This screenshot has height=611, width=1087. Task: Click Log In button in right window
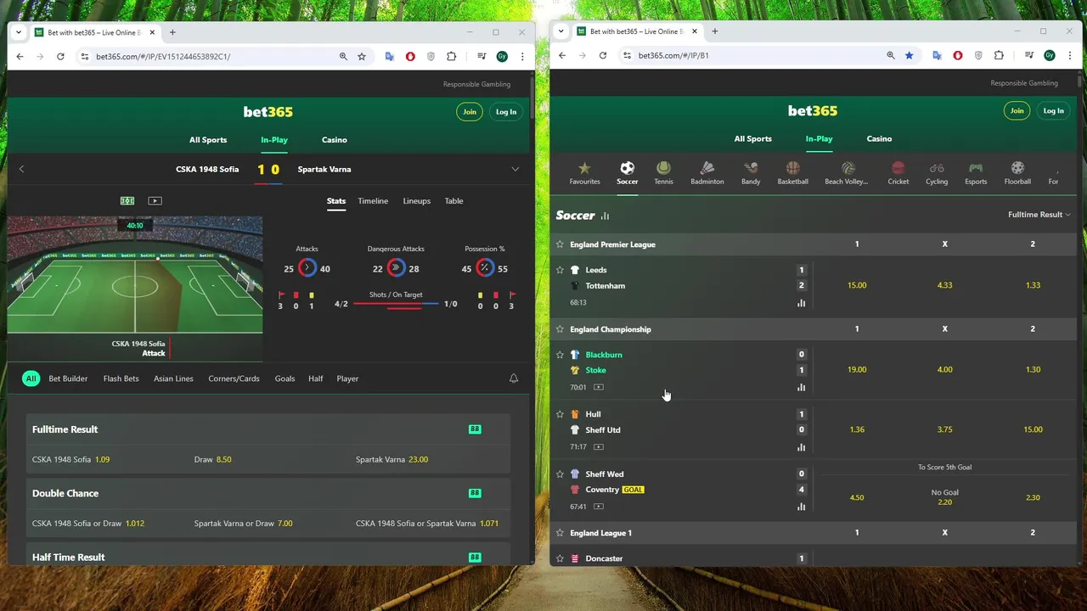1053,111
